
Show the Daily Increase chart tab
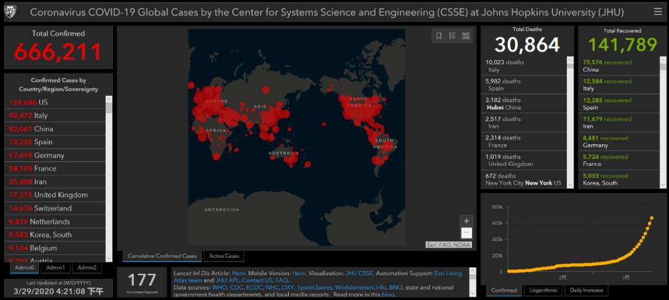pos(587,290)
